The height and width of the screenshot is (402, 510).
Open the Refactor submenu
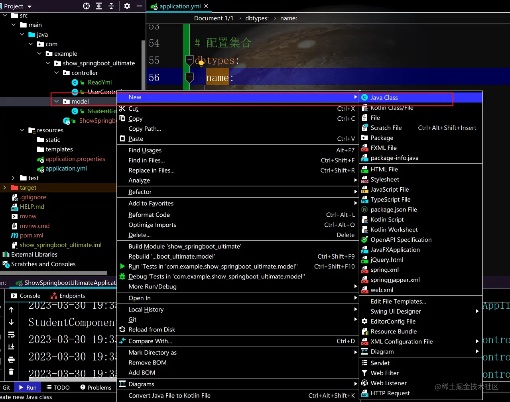pos(238,192)
